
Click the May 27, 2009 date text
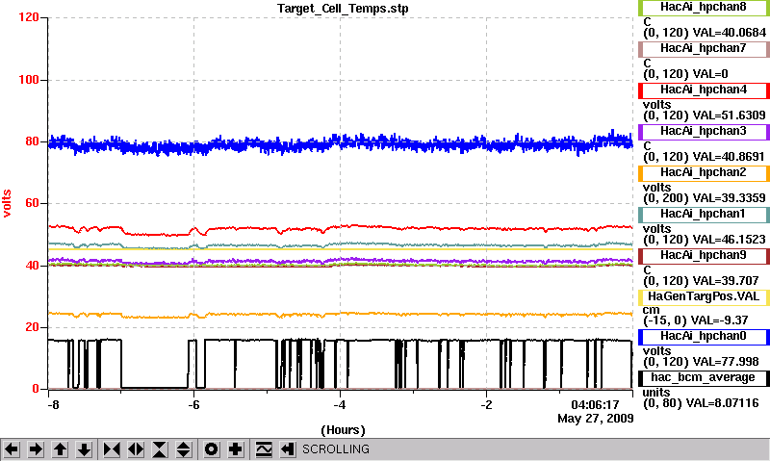pos(595,419)
